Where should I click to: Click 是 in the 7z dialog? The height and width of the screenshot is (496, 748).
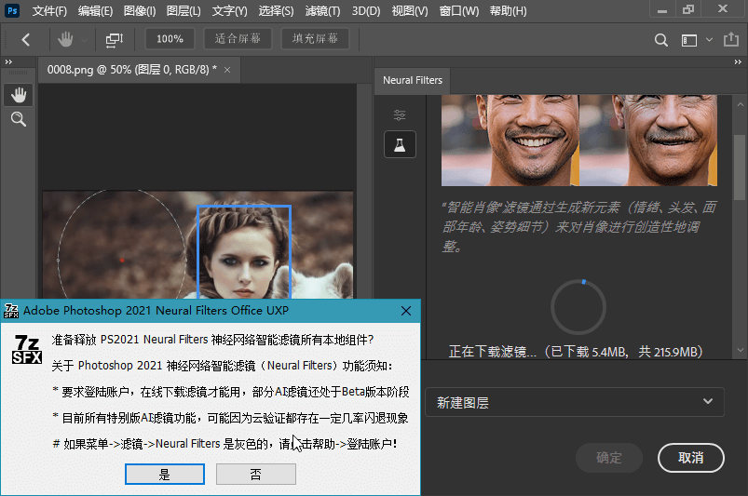click(x=165, y=475)
